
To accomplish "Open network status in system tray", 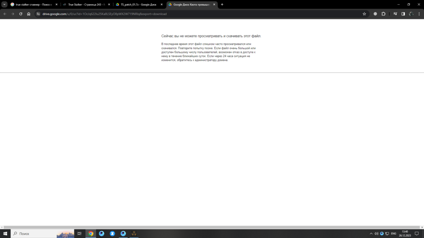I will pos(387,233).
